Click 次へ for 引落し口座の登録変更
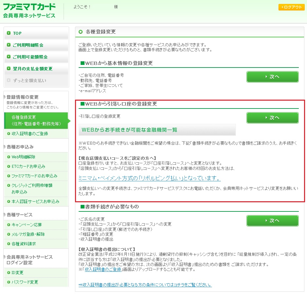The height and width of the screenshot is (296, 307). [x=272, y=118]
